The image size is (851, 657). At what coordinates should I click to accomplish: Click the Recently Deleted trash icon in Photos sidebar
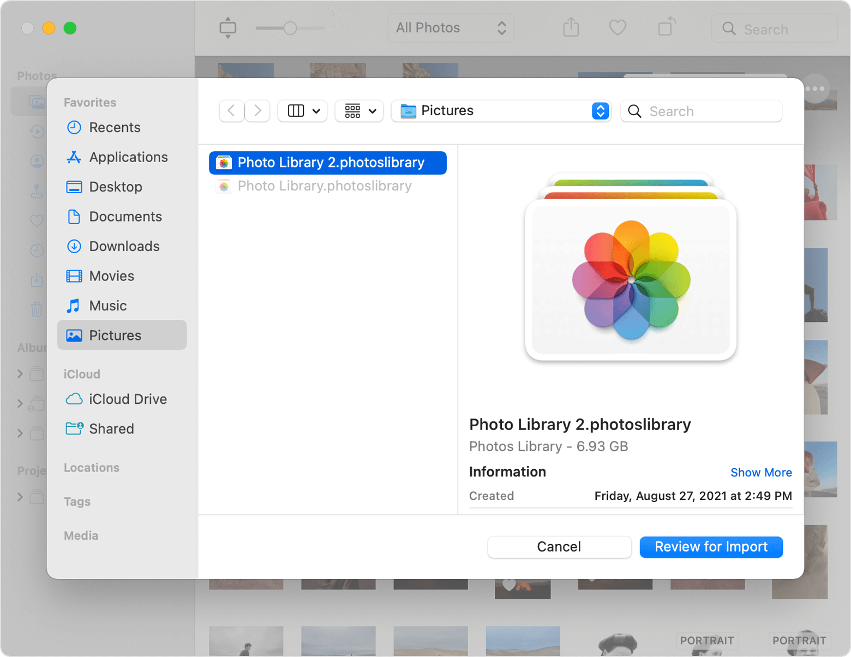coord(37,309)
